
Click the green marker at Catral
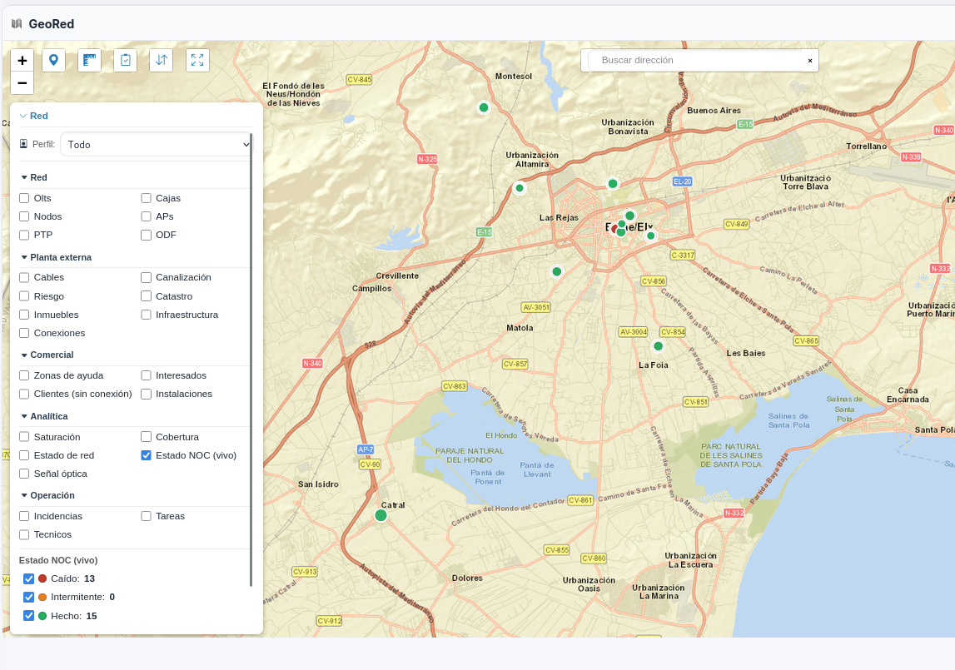(381, 515)
